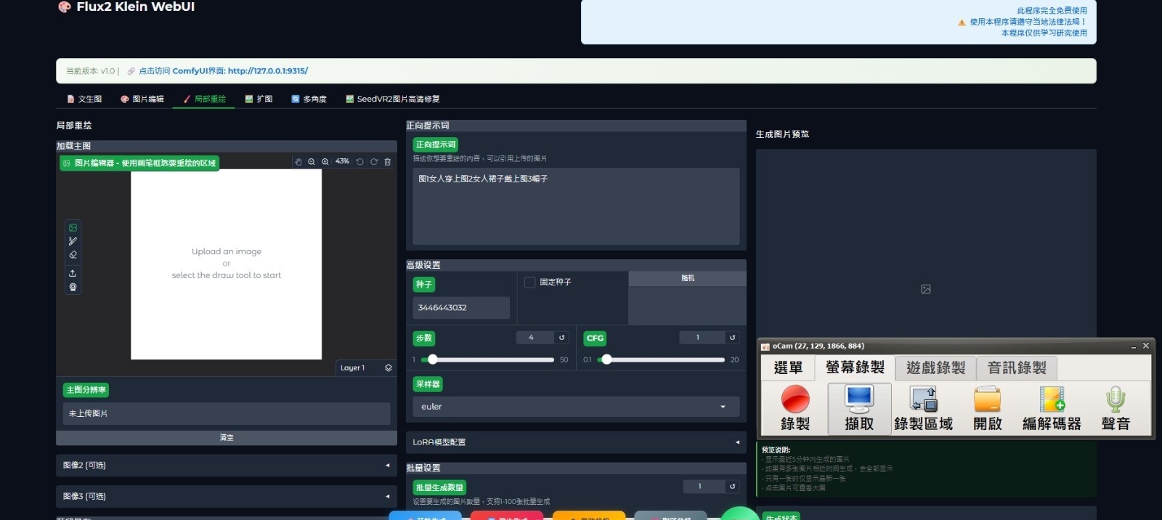Open the 扩图 tab
The image size is (1162, 520).
pyautogui.click(x=259, y=99)
